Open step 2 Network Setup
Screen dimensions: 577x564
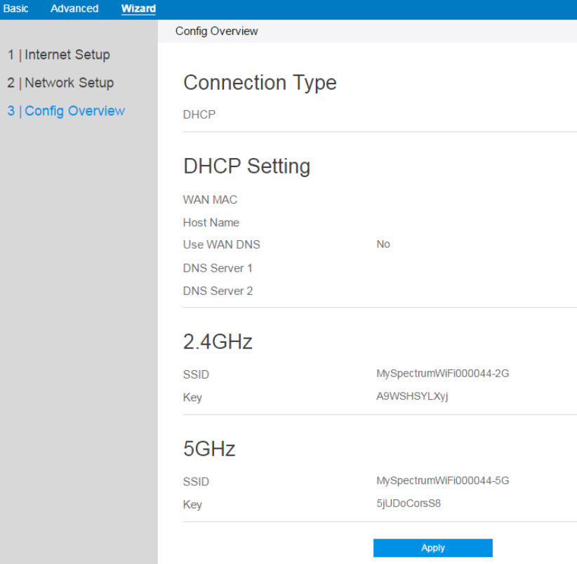pos(60,83)
